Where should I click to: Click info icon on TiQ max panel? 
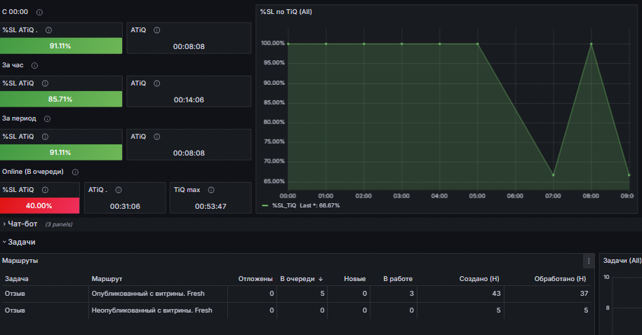(x=211, y=190)
